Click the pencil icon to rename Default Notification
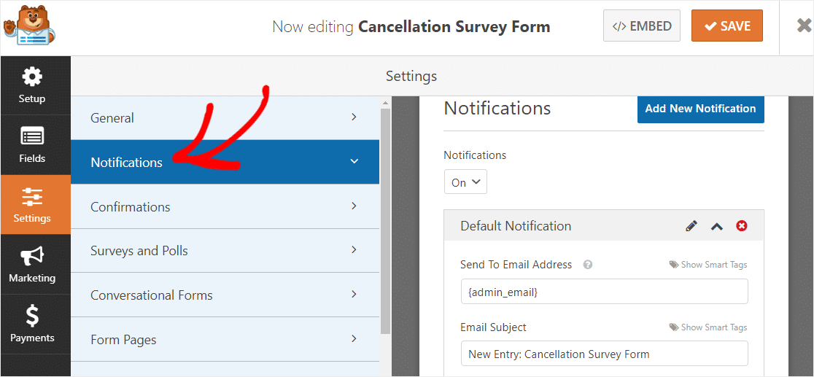This screenshot has width=814, height=377. coord(691,226)
